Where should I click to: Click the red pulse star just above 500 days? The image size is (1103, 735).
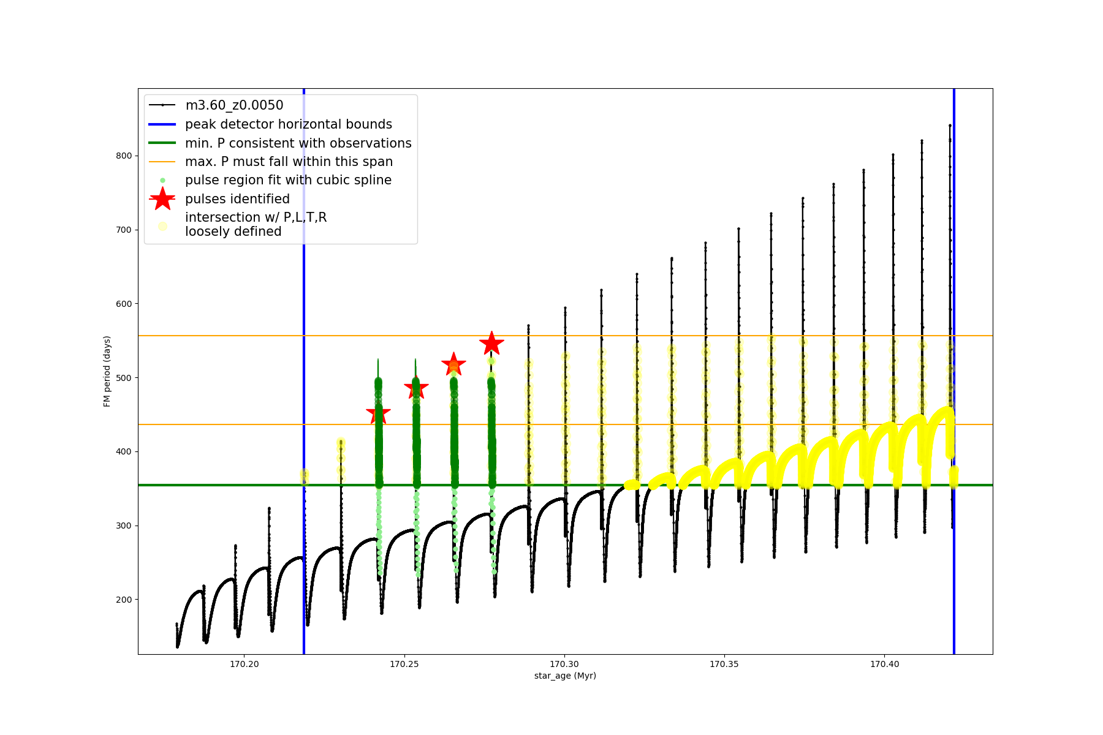[453, 364]
